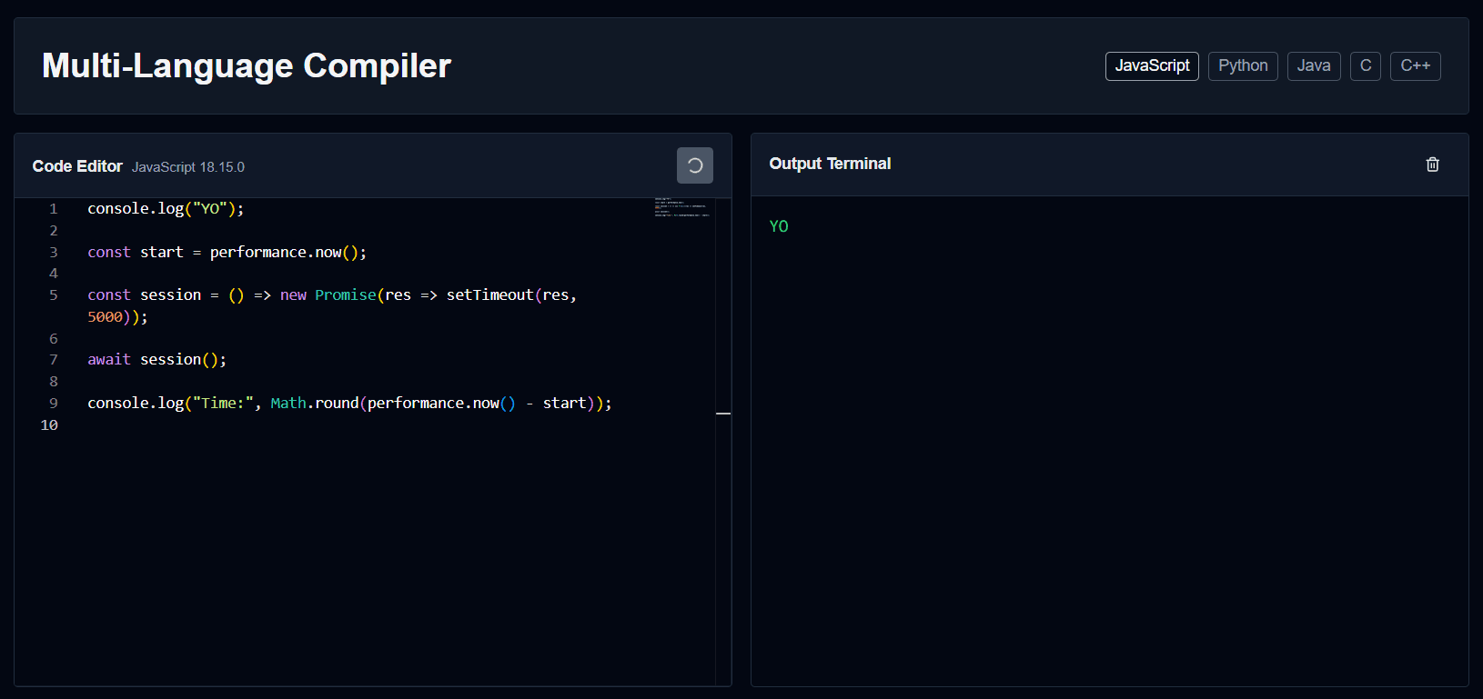1483x699 pixels.
Task: Click the console.log("Time:") line
Action: coord(349,404)
